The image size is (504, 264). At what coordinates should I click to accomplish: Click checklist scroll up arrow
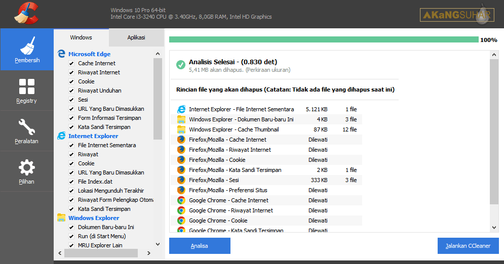point(158,54)
